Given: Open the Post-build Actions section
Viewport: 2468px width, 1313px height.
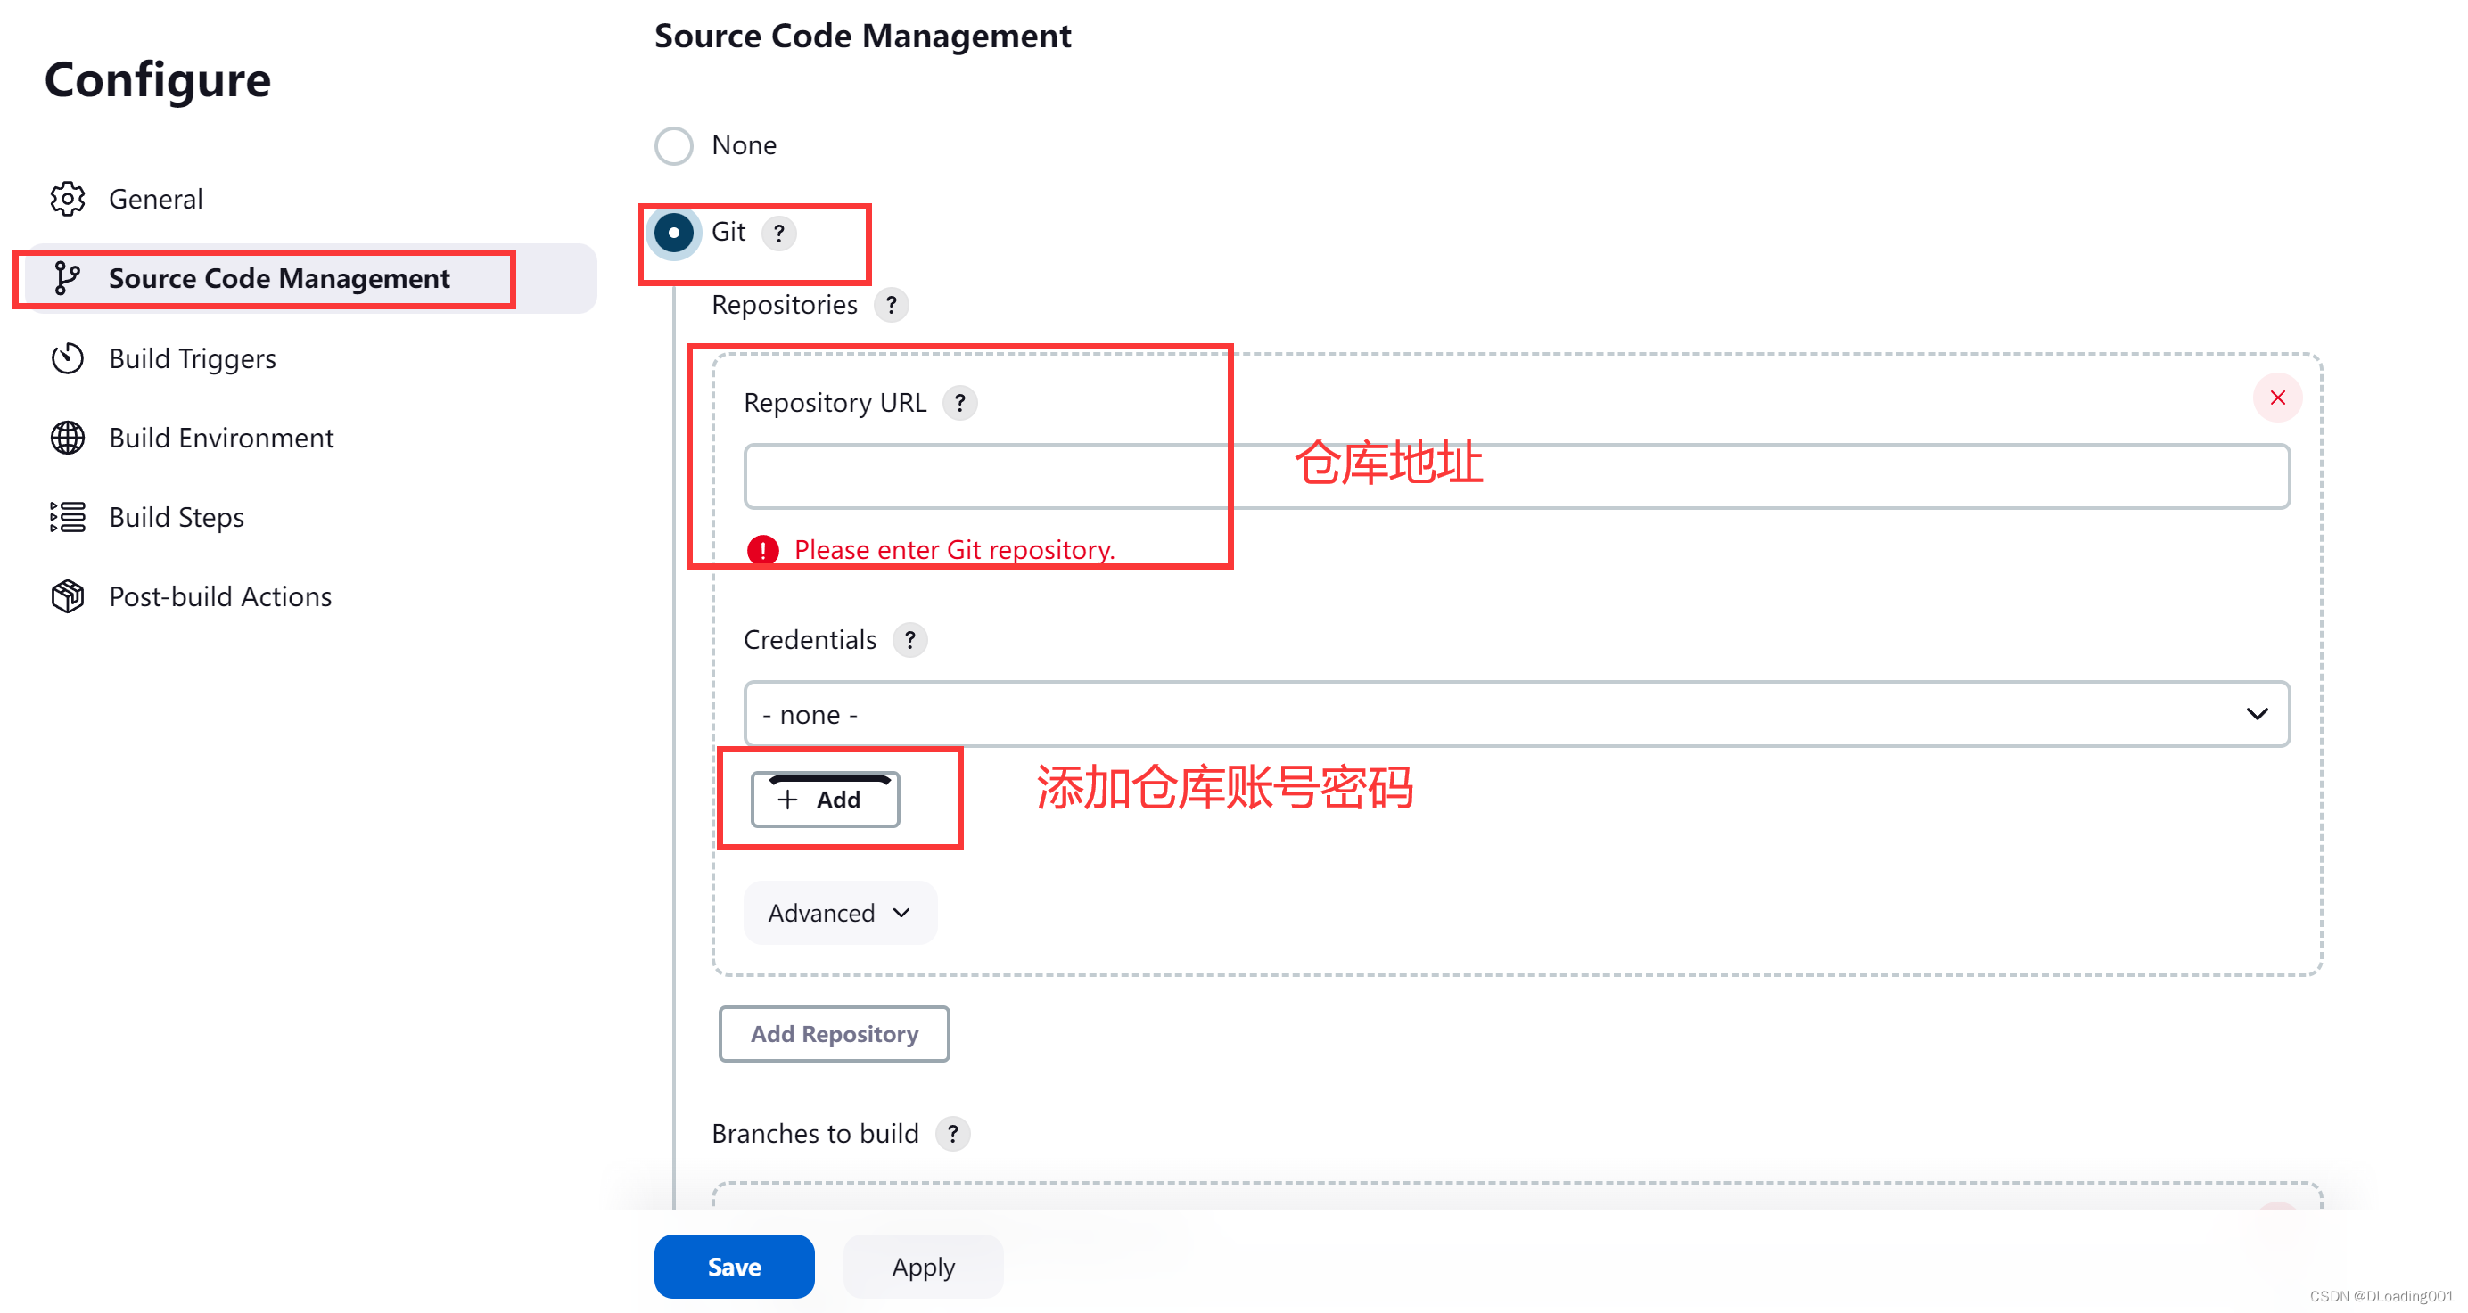Looking at the screenshot, I should (x=219, y=595).
